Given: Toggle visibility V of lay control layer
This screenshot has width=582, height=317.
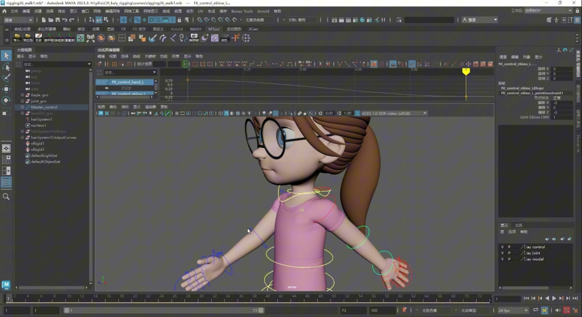Looking at the screenshot, I should tap(502, 247).
